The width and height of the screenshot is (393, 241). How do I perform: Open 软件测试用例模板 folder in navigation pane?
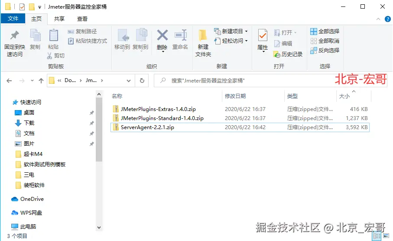[44, 164]
